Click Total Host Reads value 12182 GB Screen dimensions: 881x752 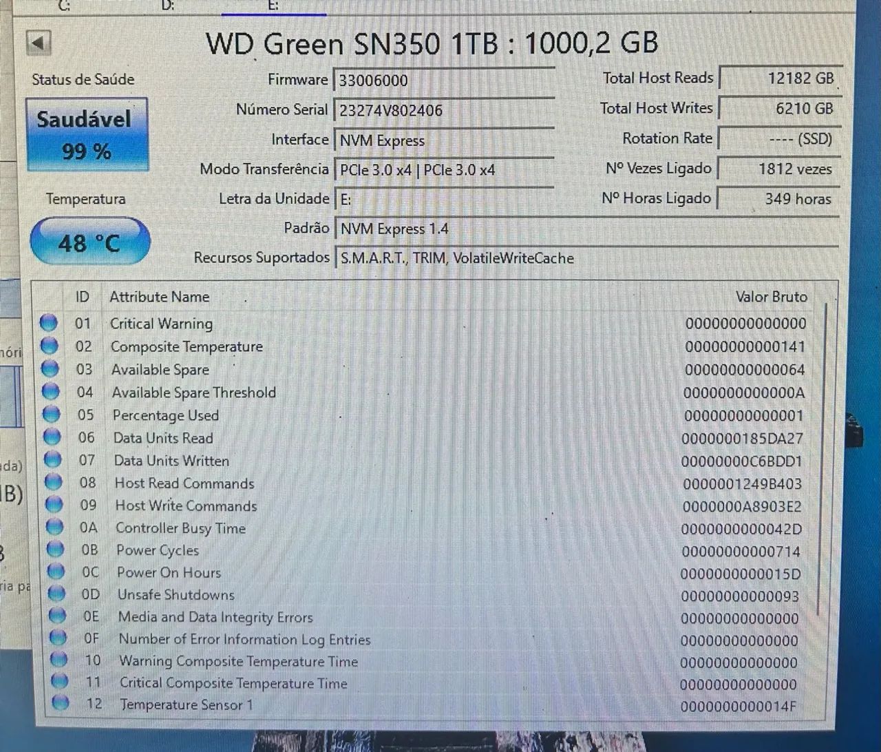(780, 78)
